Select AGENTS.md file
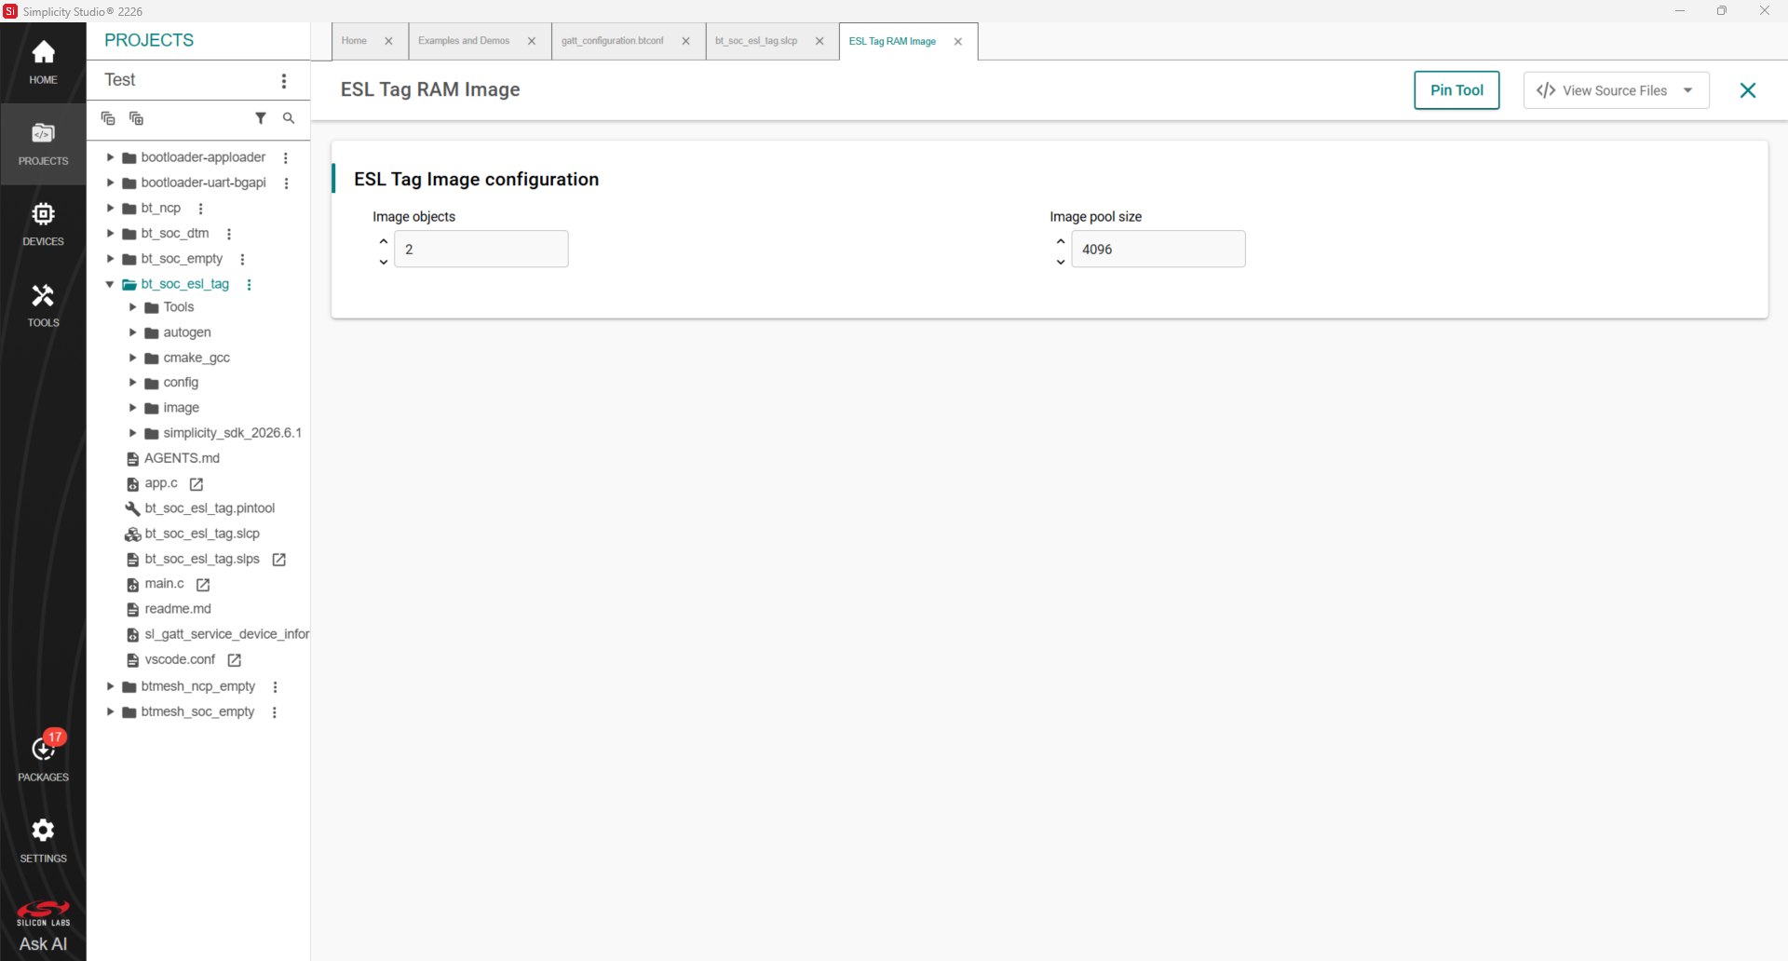1788x961 pixels. [x=182, y=458]
